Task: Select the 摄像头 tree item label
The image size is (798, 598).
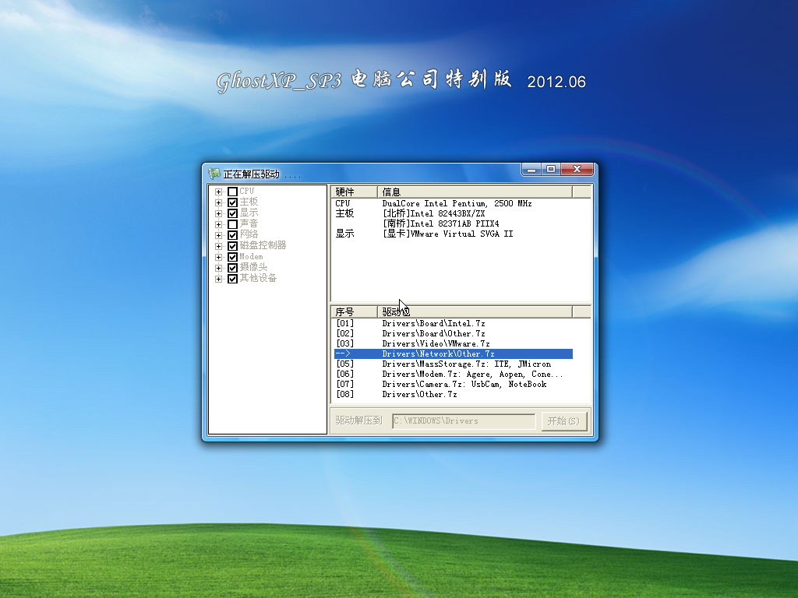Action: click(x=253, y=268)
